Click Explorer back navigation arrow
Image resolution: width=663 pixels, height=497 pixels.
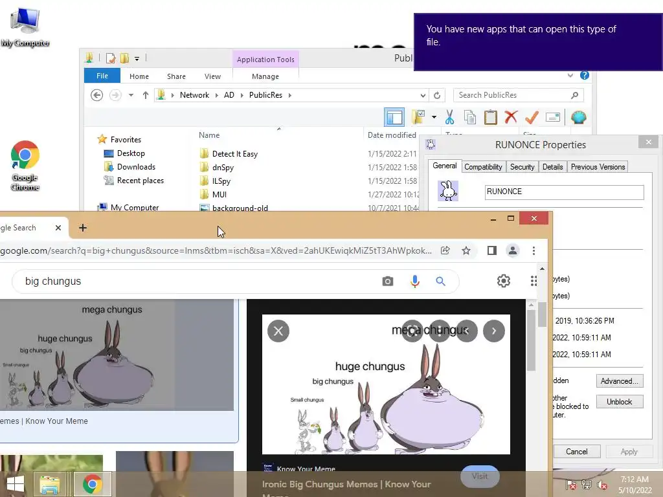(x=97, y=95)
